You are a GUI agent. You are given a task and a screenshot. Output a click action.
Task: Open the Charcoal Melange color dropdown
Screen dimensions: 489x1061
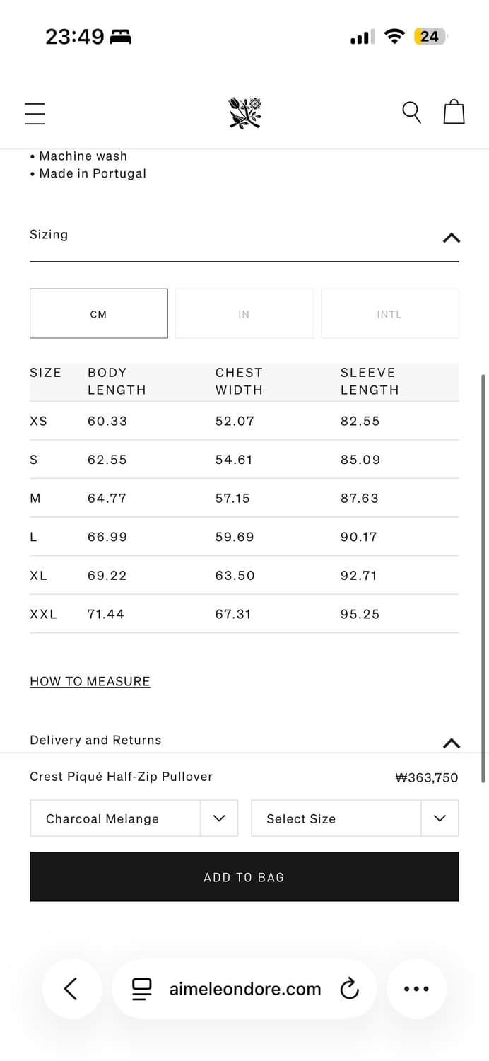tap(134, 818)
